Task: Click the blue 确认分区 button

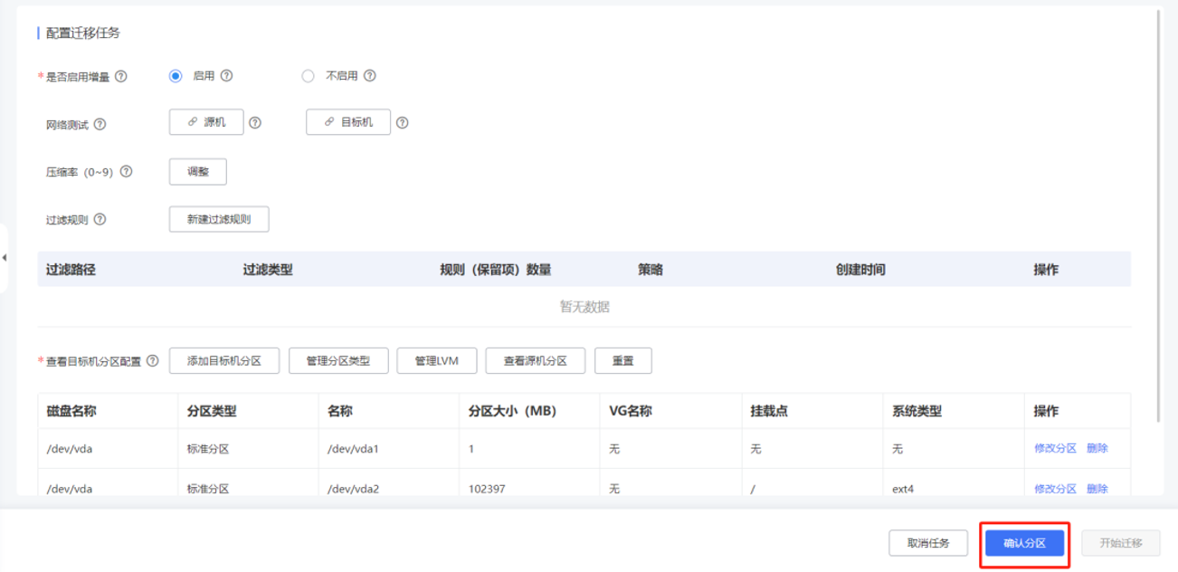Action: (1024, 543)
